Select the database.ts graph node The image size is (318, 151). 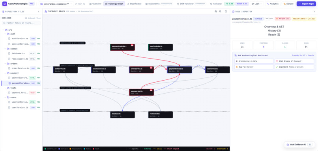pyautogui.click(x=122, y=114)
